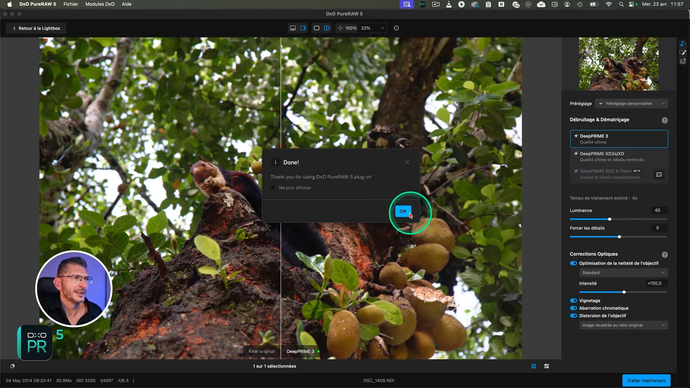
Task: Toggle the right side panel icon
Action: [303, 28]
